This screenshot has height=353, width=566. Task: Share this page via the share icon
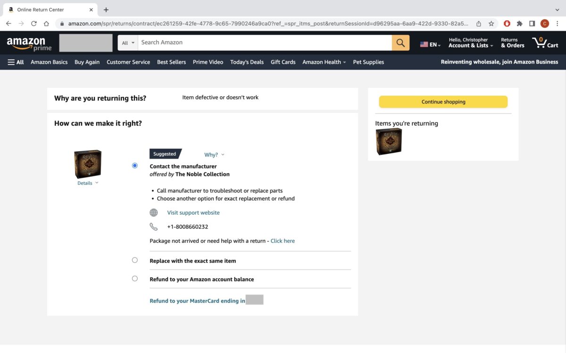[x=479, y=23]
